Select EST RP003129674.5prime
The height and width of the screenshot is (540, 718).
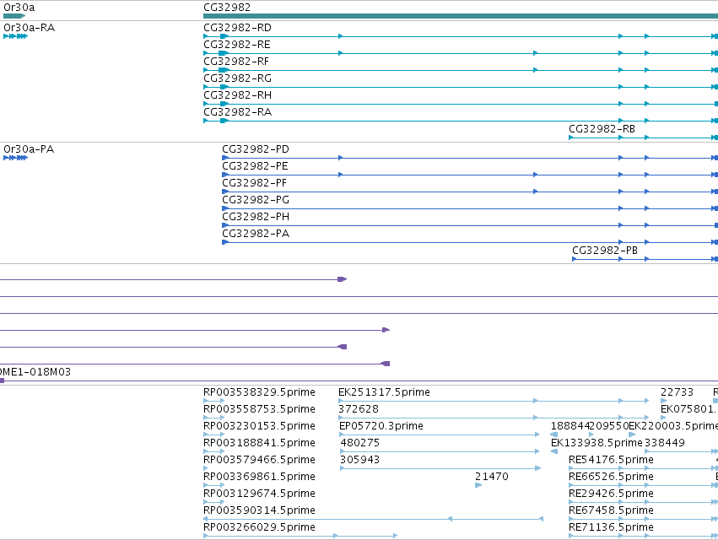point(259,494)
